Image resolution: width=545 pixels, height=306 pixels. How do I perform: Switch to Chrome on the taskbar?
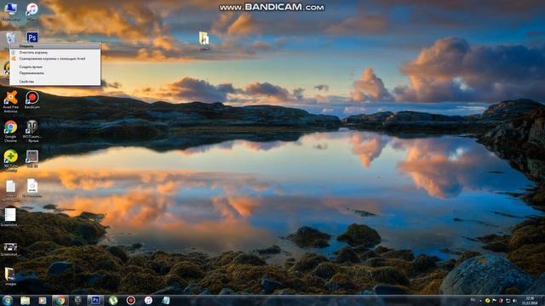pyautogui.click(x=60, y=300)
